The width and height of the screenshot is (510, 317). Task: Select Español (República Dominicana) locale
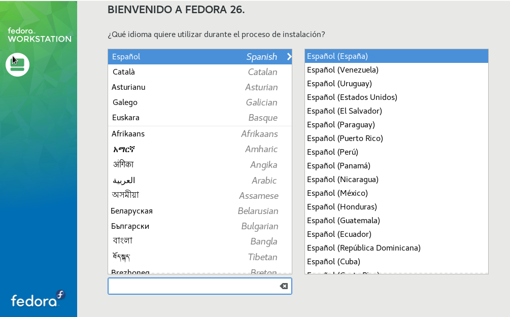click(x=396, y=248)
